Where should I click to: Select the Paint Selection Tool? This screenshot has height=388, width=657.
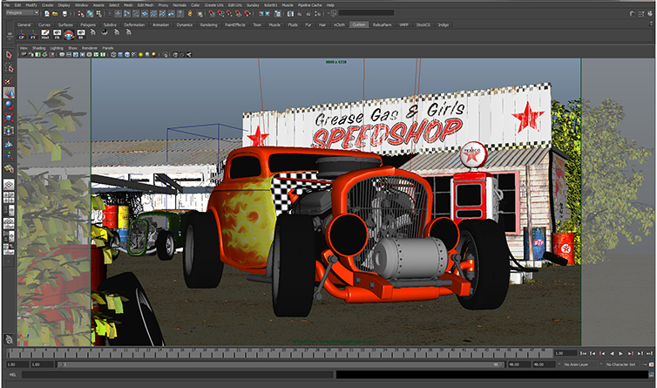[x=9, y=80]
